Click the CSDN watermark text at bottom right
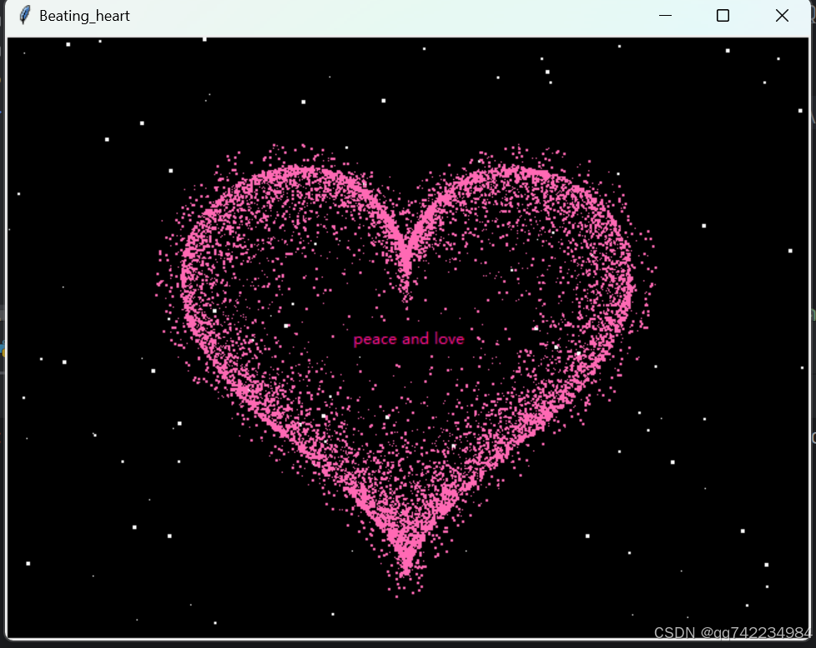 pos(733,633)
